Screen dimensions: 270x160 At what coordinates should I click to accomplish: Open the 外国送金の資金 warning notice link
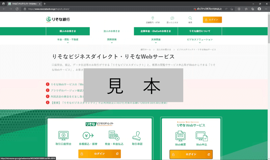(x=67, y=97)
